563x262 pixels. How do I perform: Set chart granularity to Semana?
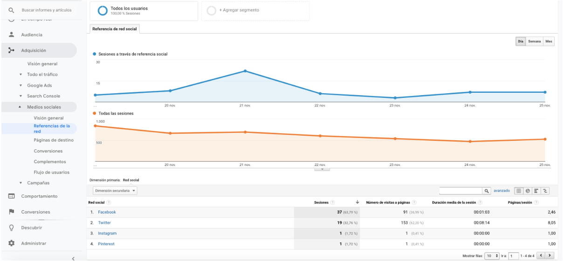tap(535, 41)
